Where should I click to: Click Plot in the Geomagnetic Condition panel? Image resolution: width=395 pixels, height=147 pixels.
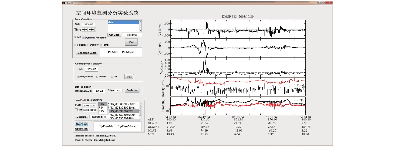pyautogui.click(x=129, y=77)
